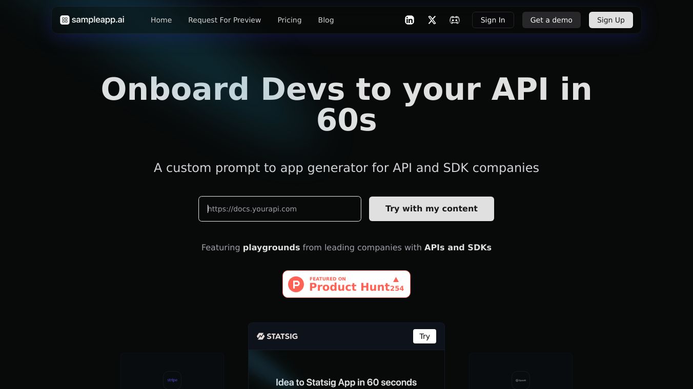693x389 pixels.
Task: Click the Product Hunt upvote count 254
Action: point(397,288)
